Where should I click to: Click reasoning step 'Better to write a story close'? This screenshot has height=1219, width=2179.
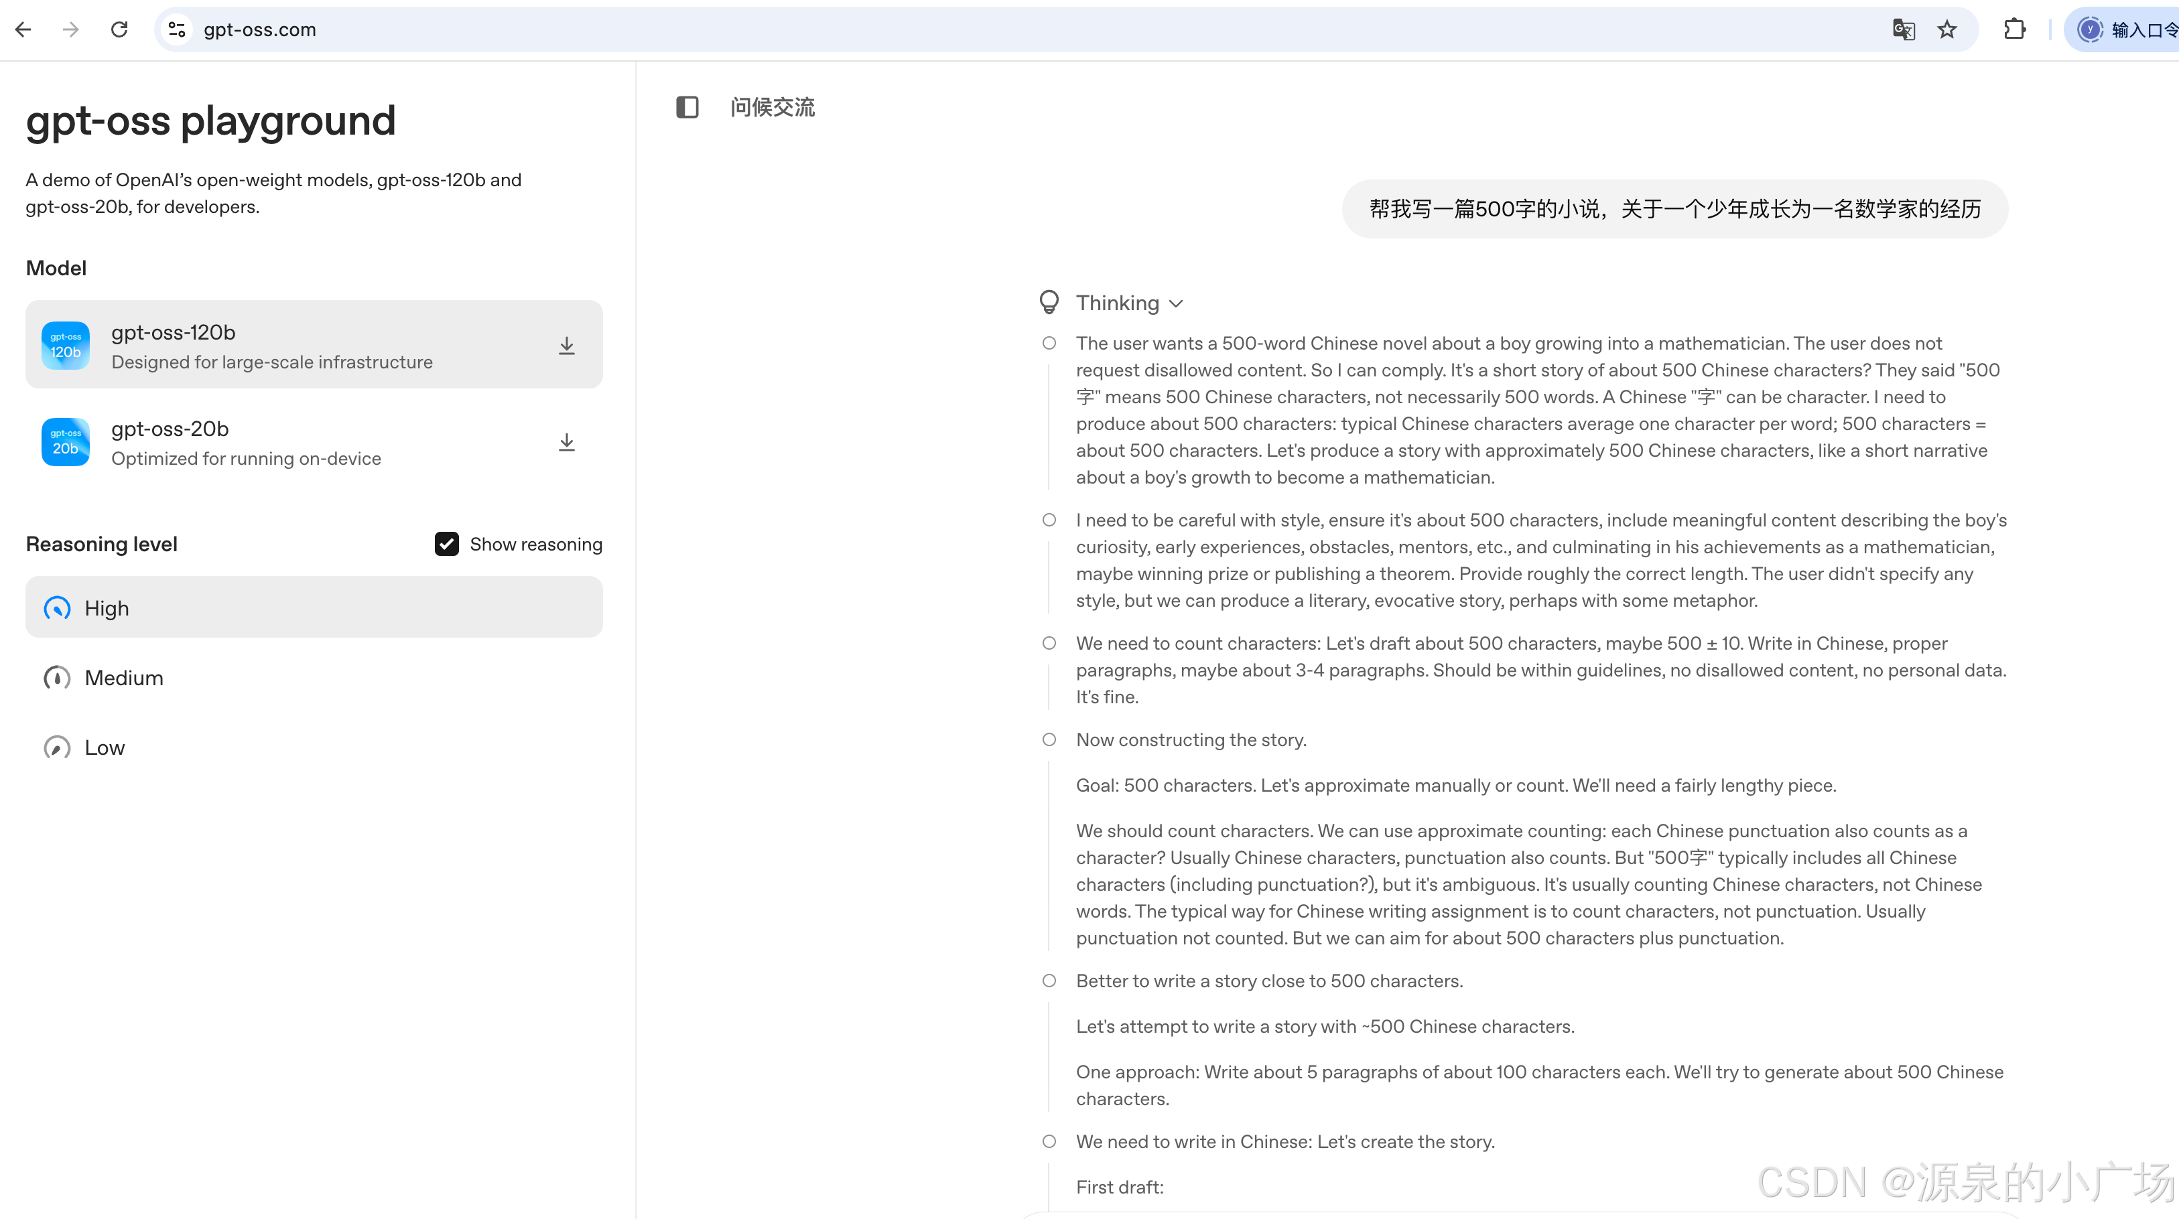pos(1269,981)
